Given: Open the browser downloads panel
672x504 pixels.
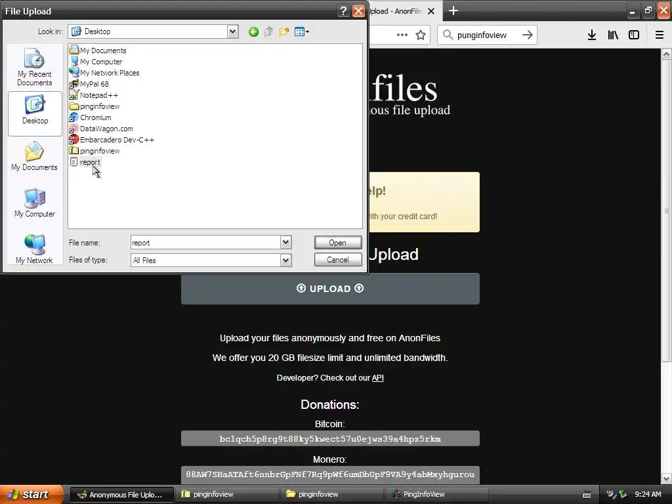Looking at the screenshot, I should 592,35.
